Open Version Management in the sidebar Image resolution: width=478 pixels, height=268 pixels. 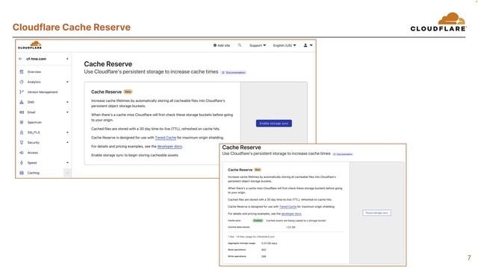click(x=43, y=92)
